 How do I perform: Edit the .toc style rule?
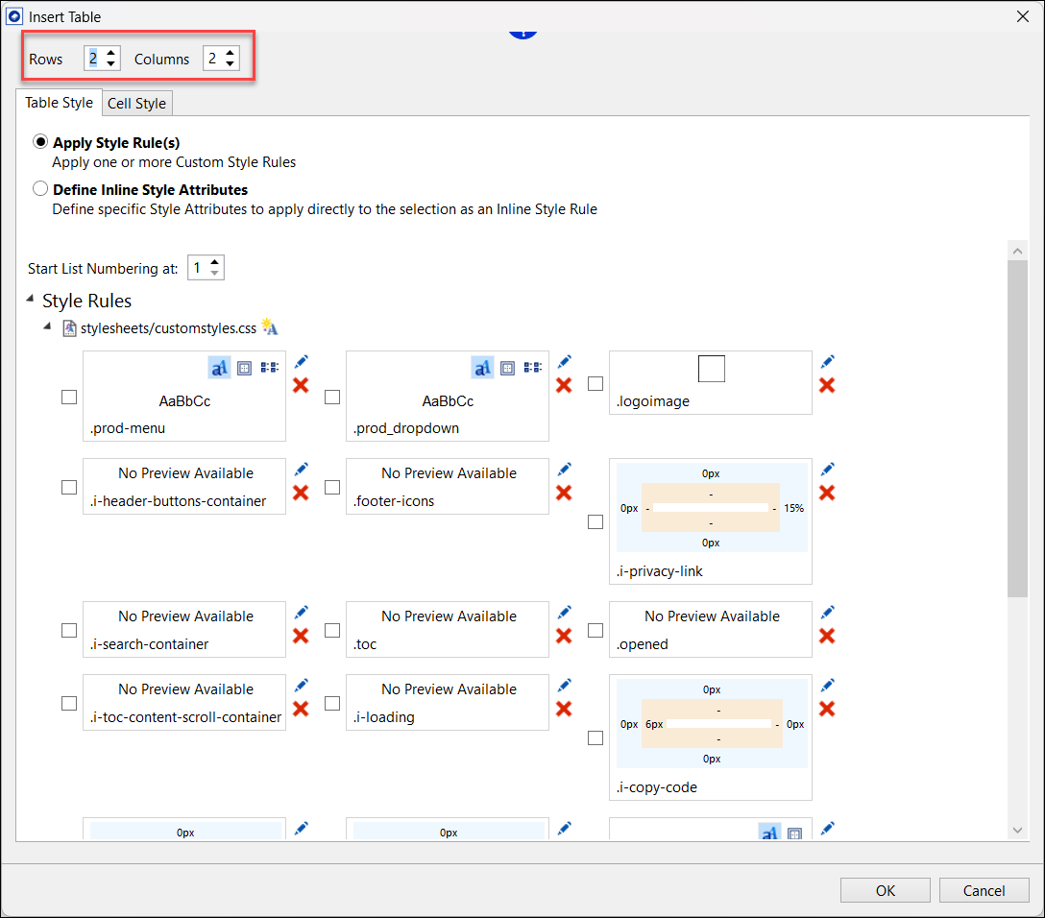click(x=564, y=613)
